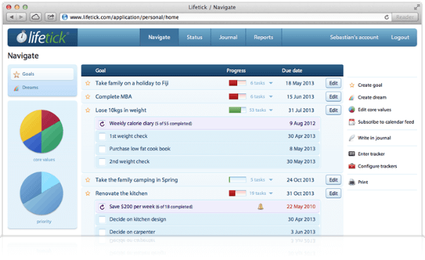
Task: Sort by the Due date column header
Action: tap(292, 71)
